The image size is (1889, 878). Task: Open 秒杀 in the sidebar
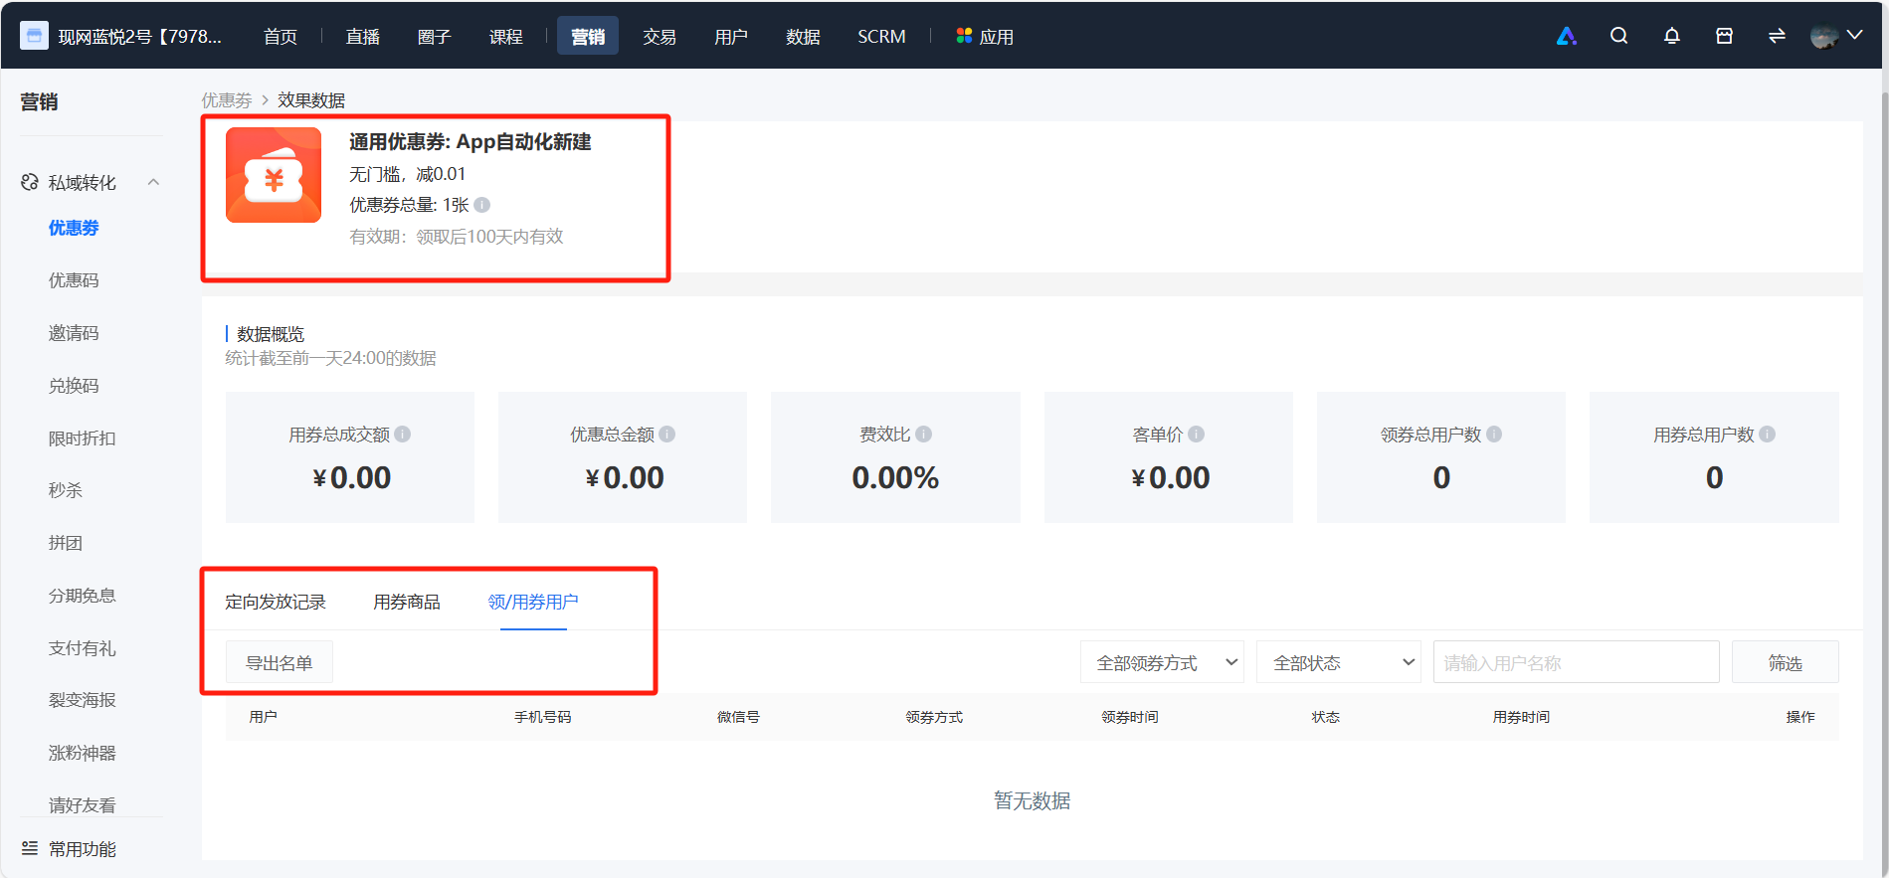(x=66, y=490)
